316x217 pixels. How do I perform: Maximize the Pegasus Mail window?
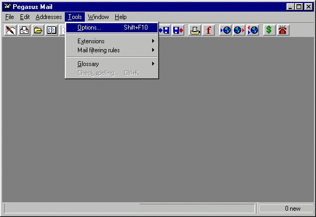(x=299, y=7)
